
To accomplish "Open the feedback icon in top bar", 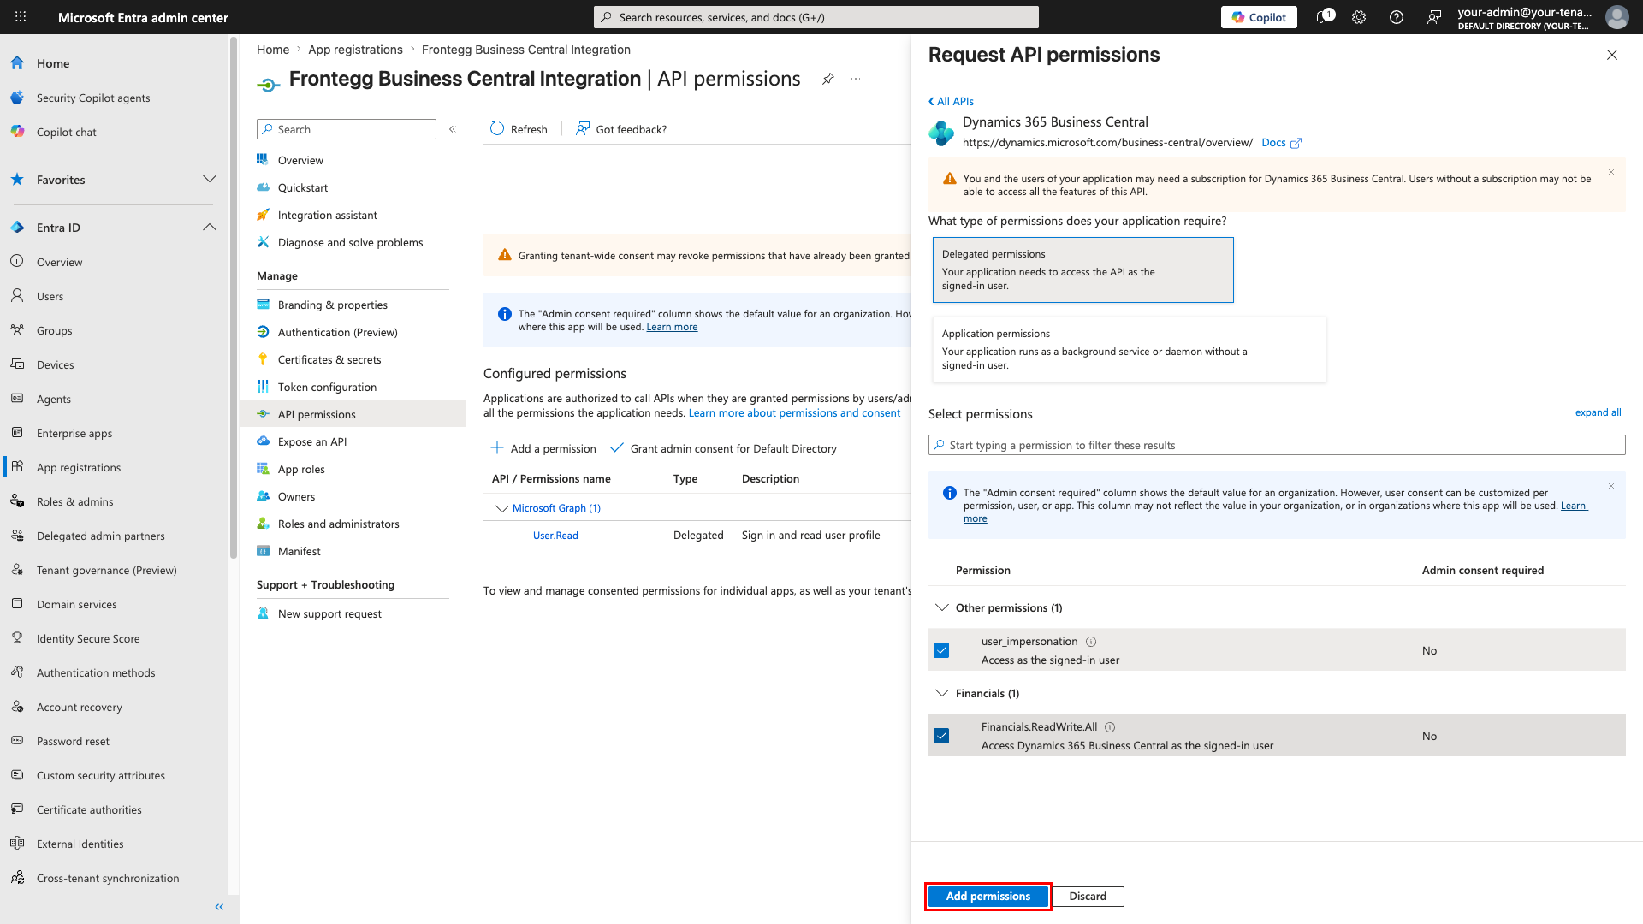I will (1434, 17).
